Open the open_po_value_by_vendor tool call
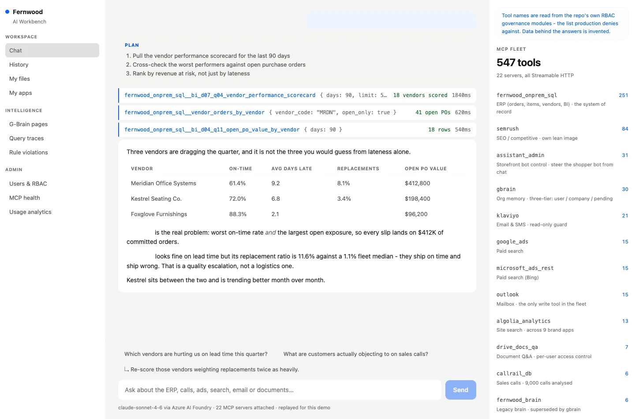 coord(297,130)
